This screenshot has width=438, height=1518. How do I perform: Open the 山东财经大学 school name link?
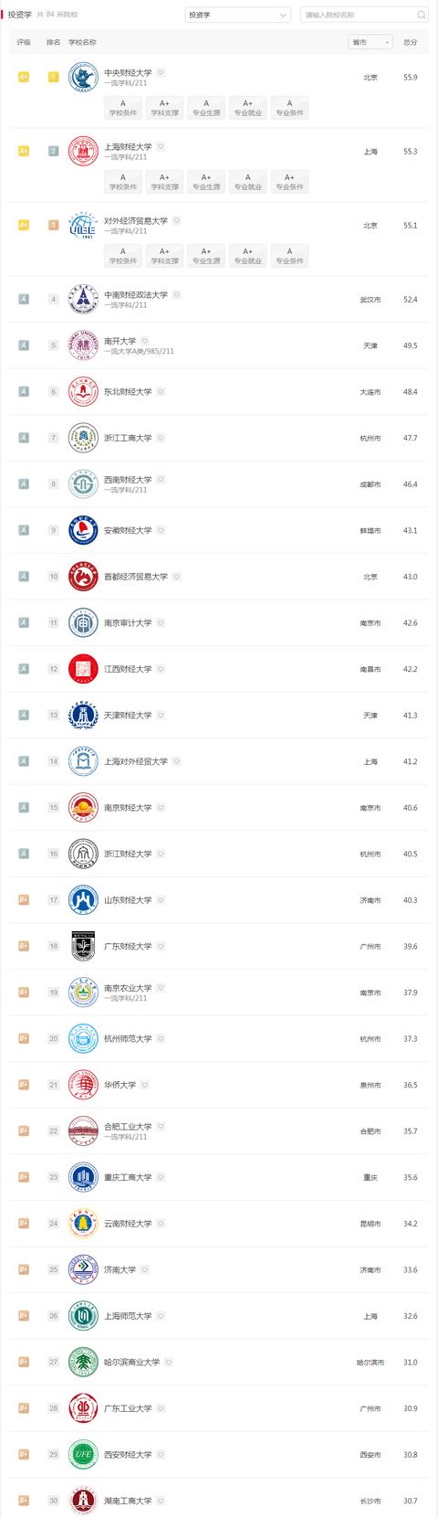coord(128,900)
